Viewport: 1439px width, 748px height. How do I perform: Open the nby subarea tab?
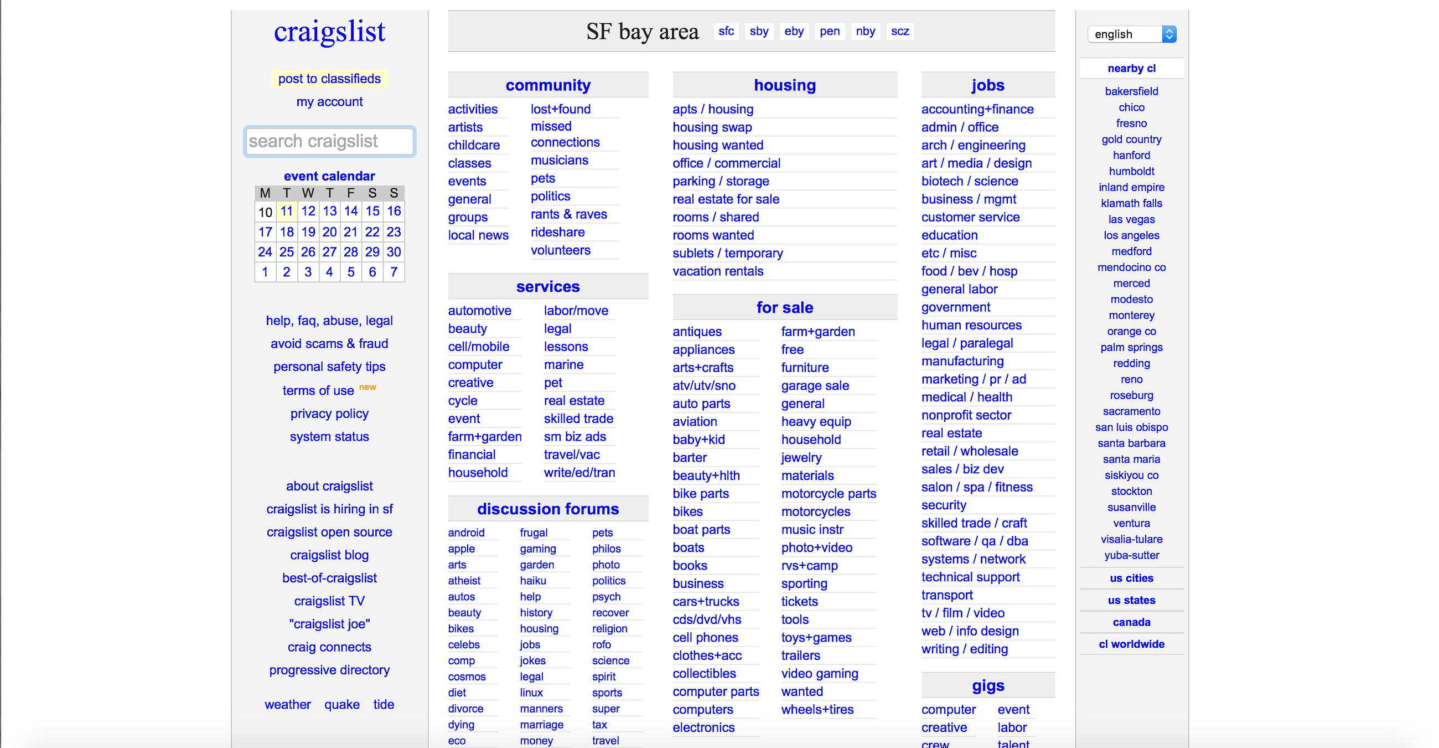865,32
